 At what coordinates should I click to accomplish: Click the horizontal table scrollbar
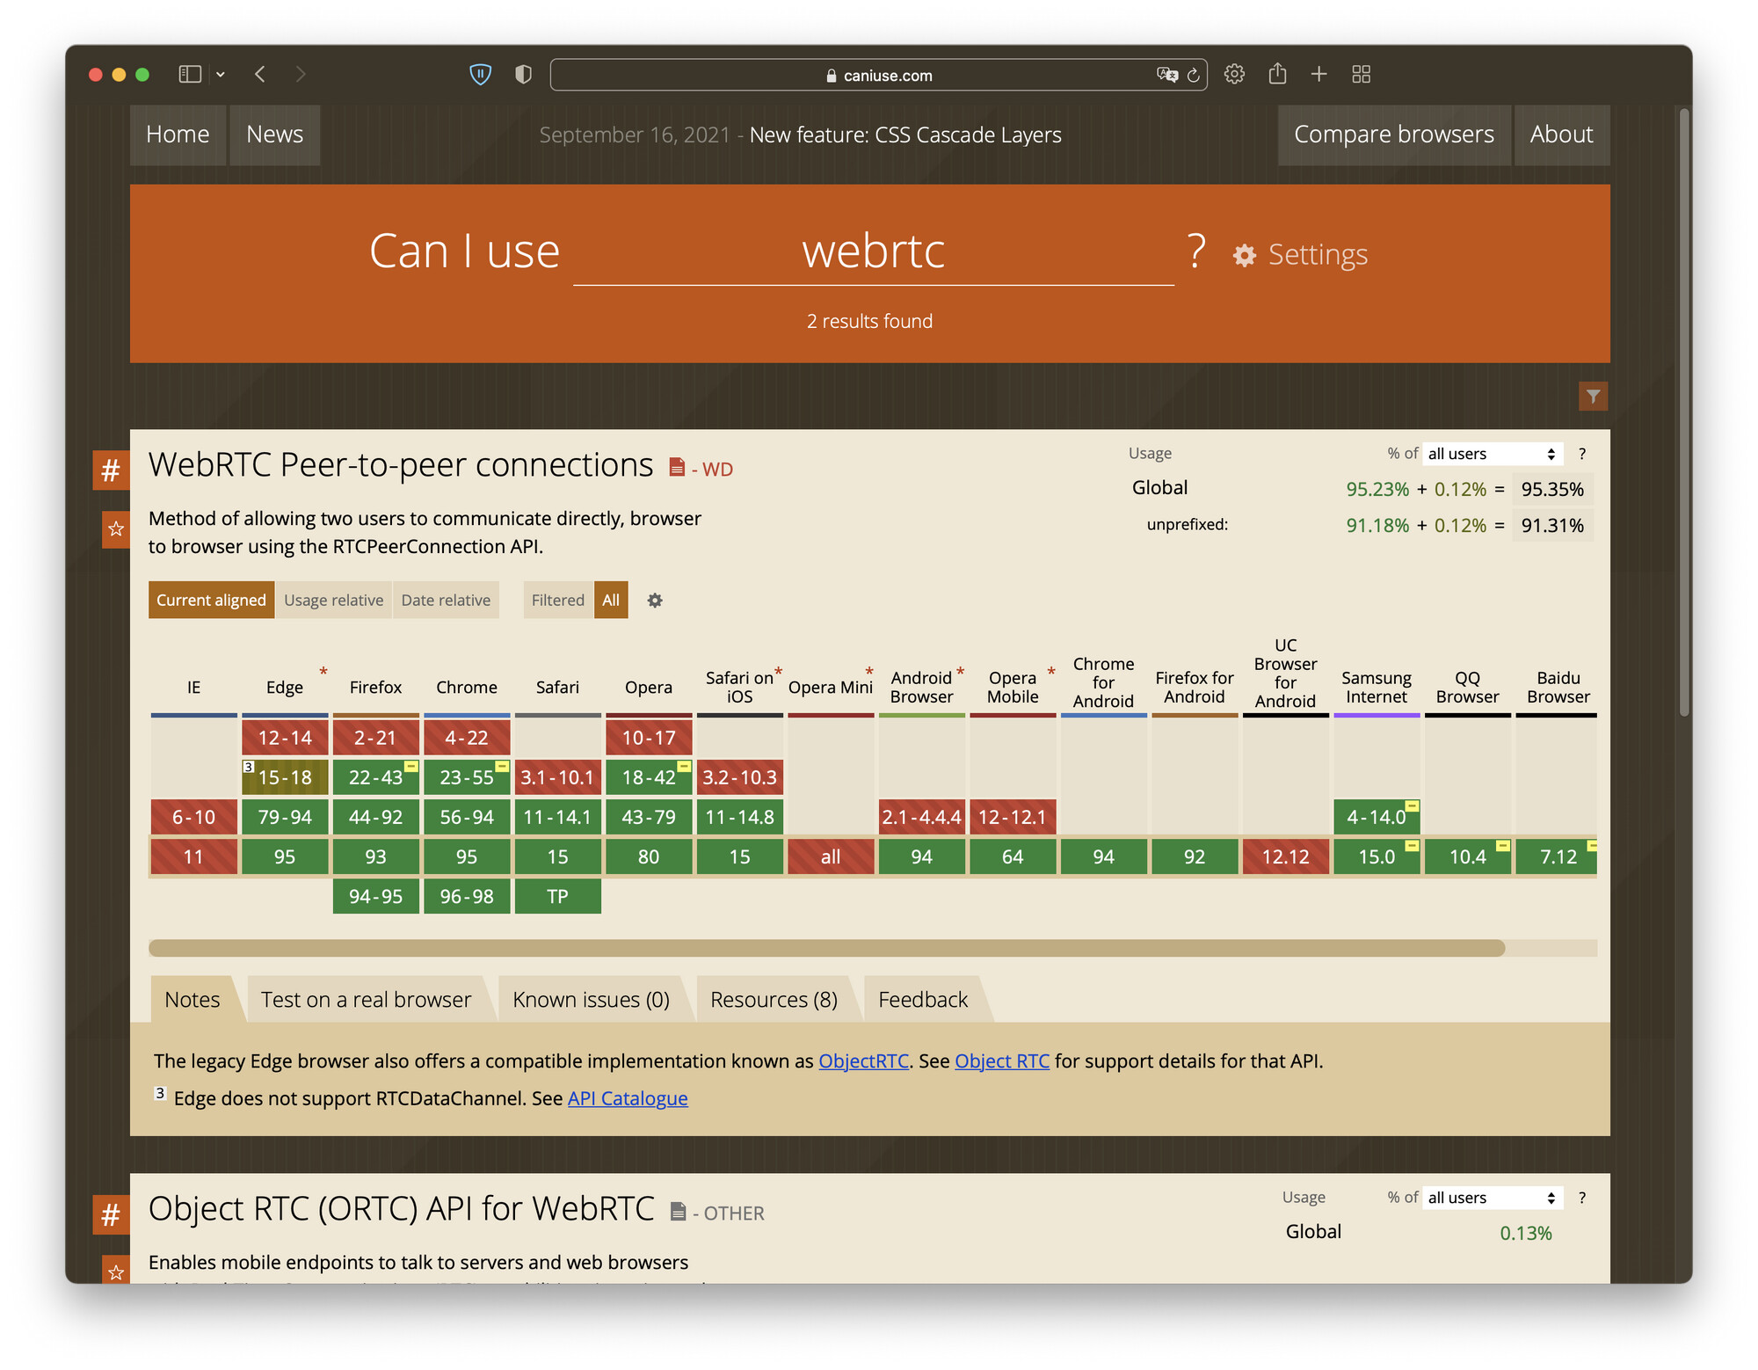point(826,948)
